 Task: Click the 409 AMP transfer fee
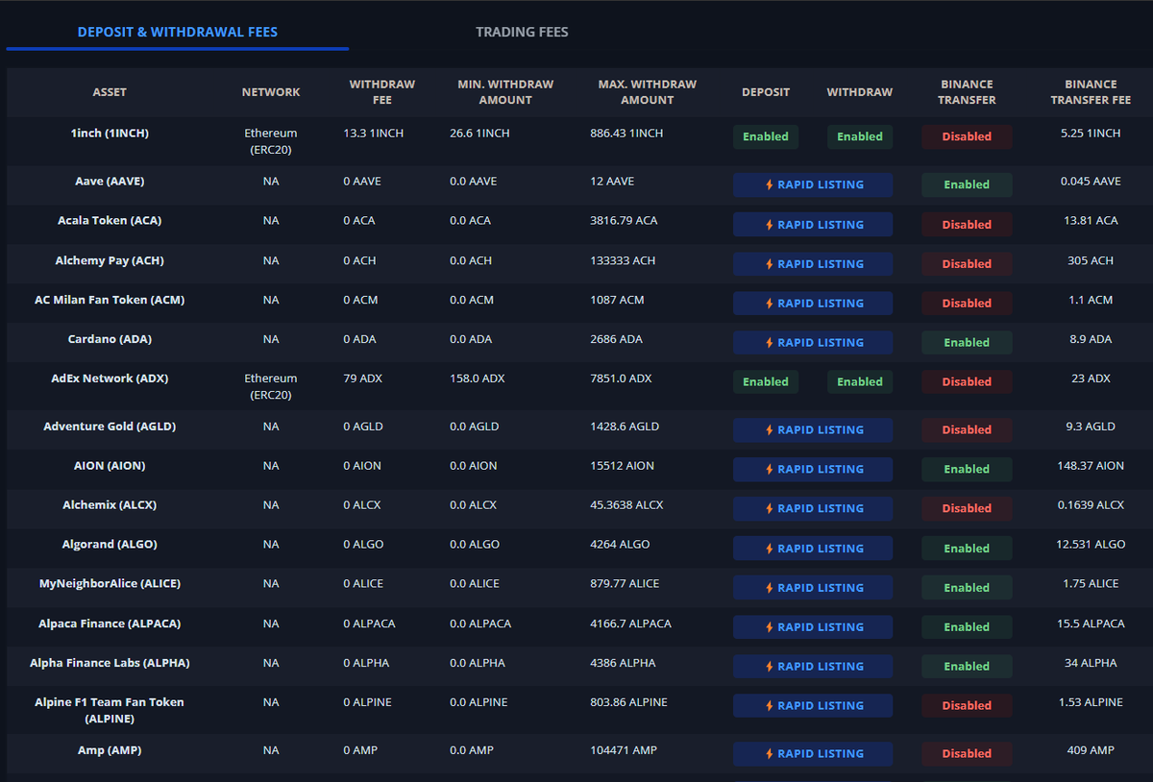pos(1091,750)
